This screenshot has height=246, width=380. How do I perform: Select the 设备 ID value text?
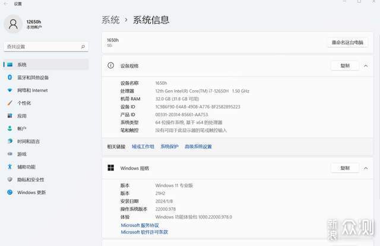point(198,107)
